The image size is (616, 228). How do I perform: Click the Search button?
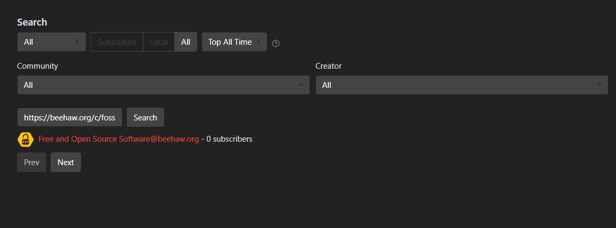pos(145,117)
